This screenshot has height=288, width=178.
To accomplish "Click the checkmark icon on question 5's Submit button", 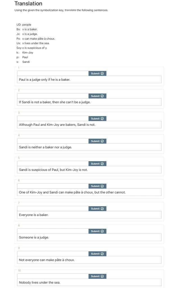I will point(102,163).
